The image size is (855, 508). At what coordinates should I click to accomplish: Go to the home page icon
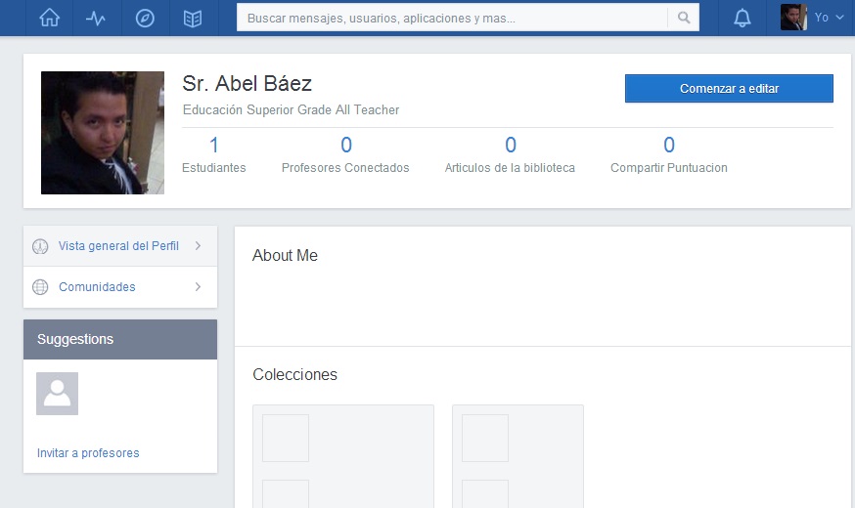(49, 18)
